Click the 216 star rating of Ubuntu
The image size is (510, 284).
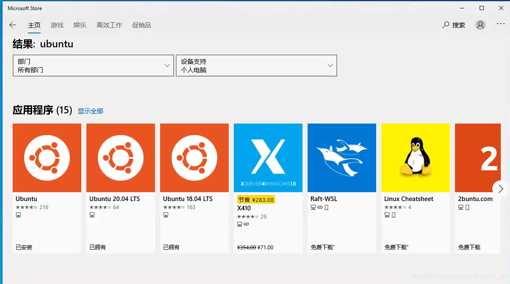click(32, 207)
